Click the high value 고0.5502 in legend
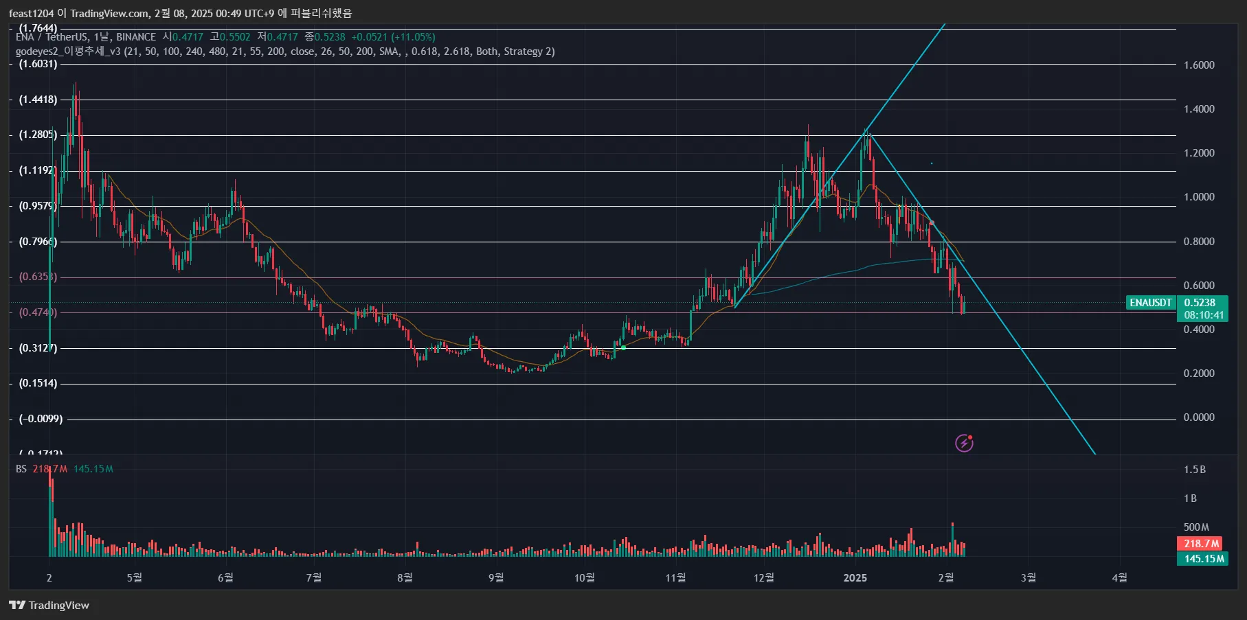Screen dimensions: 1247x620 pyautogui.click(x=230, y=37)
